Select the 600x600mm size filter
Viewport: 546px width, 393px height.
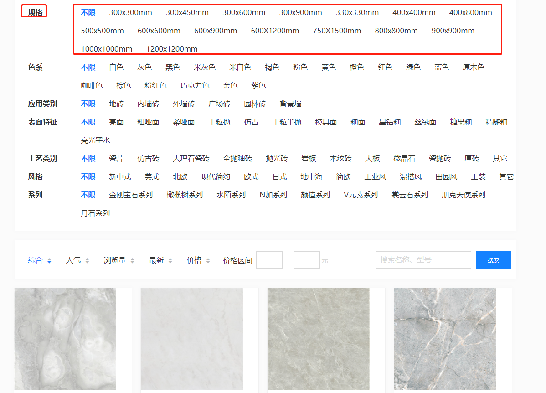(159, 31)
